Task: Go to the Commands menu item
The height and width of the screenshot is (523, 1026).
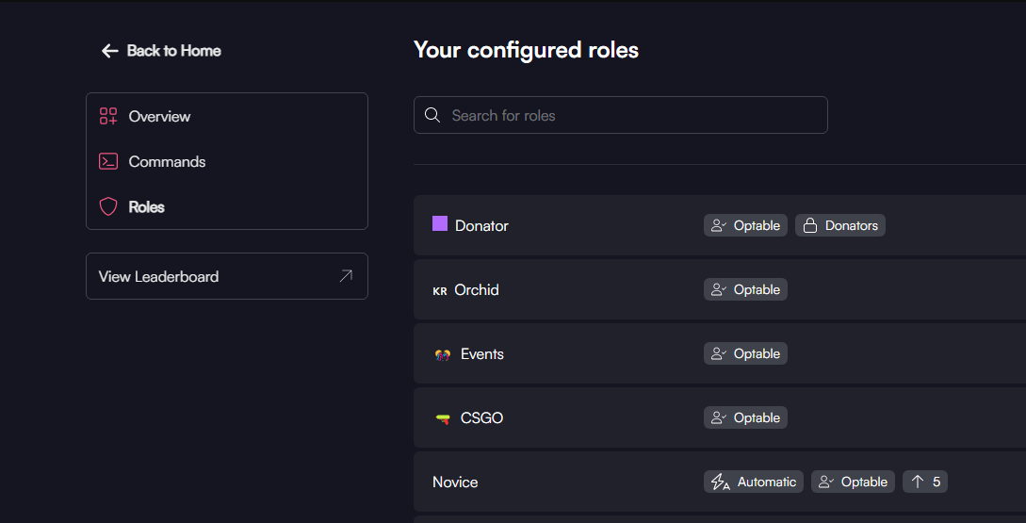Action: click(x=167, y=162)
